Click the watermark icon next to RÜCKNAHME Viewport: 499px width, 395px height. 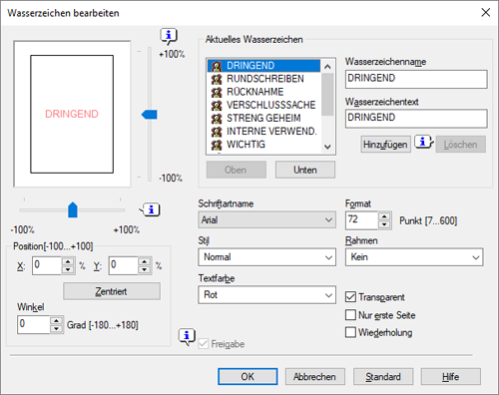[x=217, y=92]
